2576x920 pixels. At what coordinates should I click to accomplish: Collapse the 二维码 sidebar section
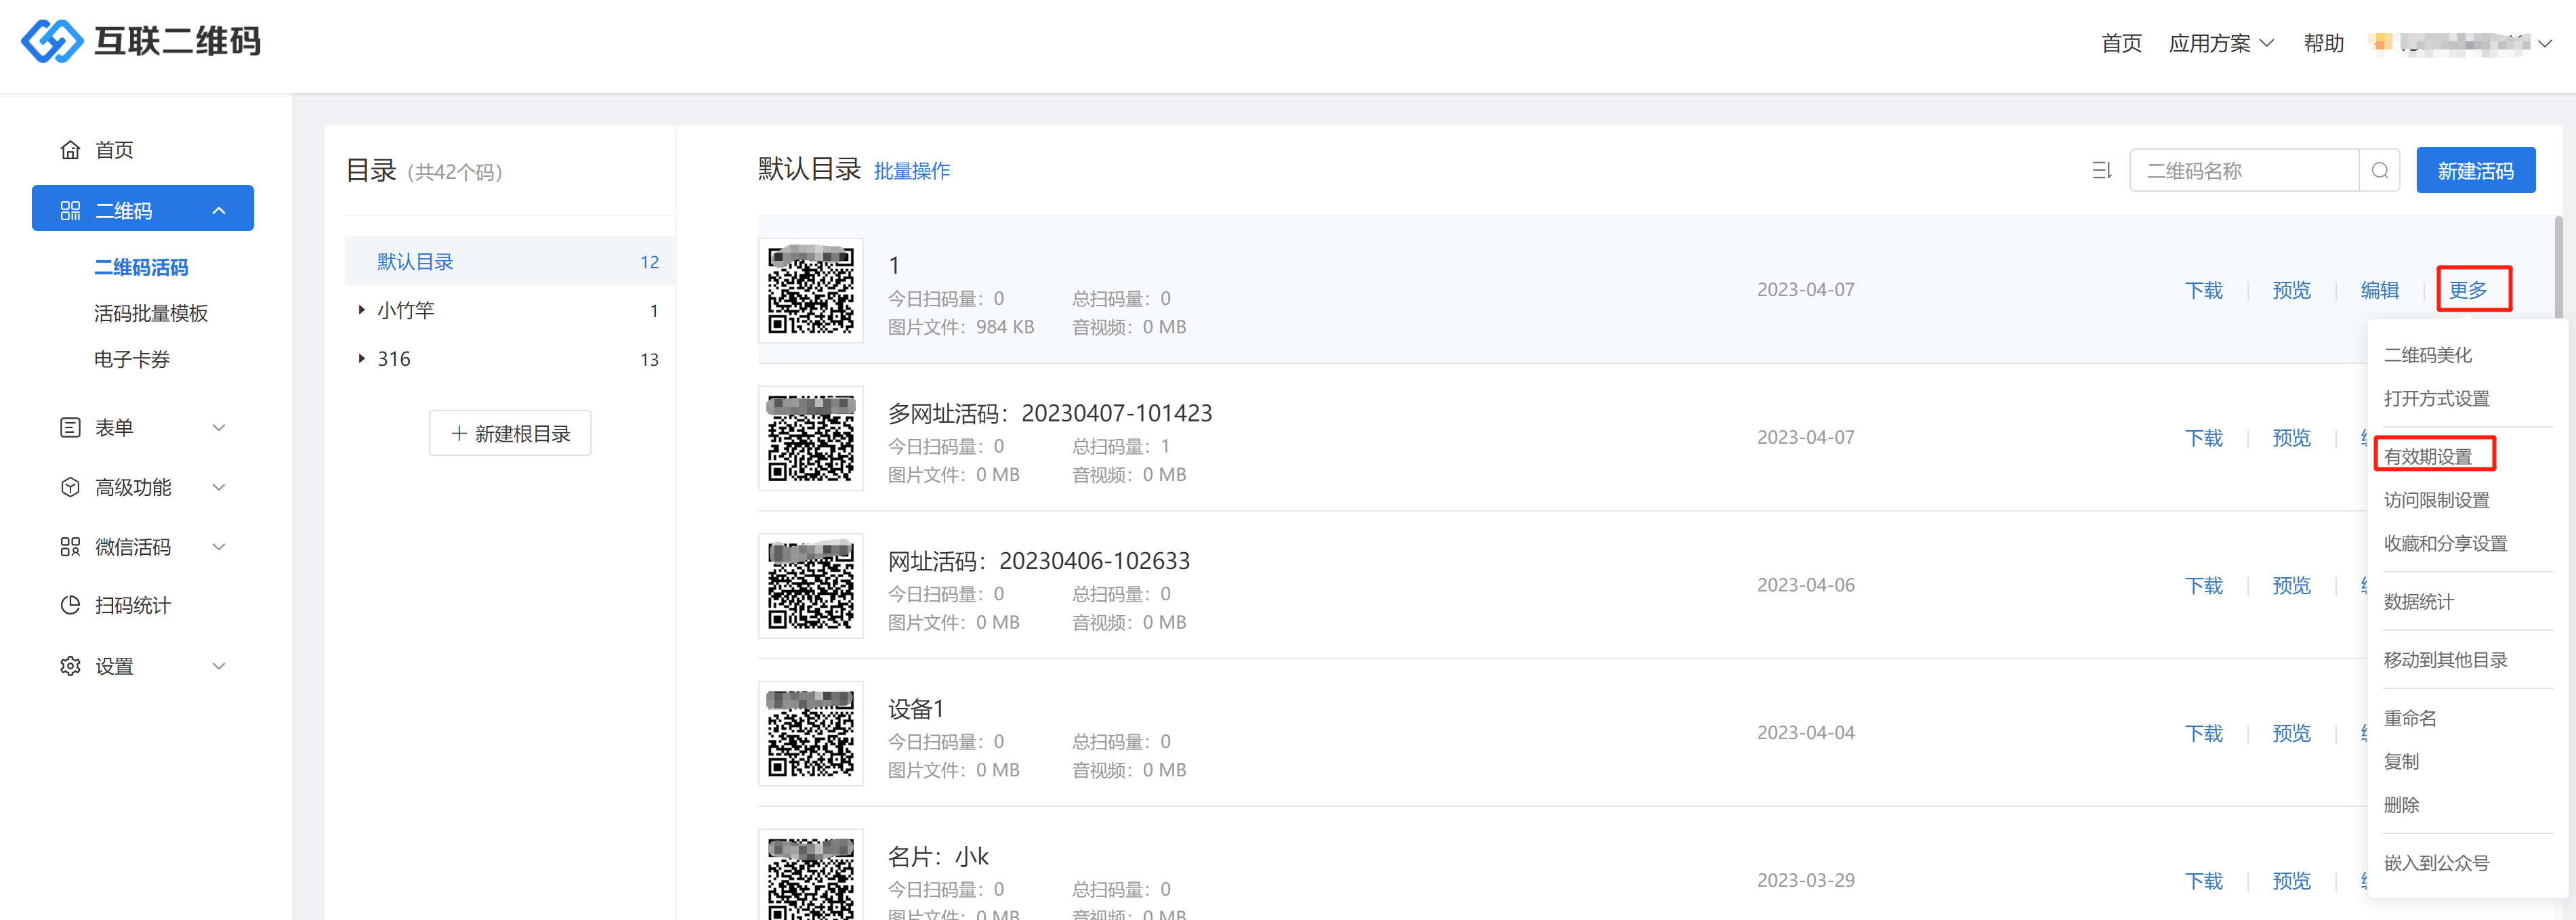click(x=219, y=210)
